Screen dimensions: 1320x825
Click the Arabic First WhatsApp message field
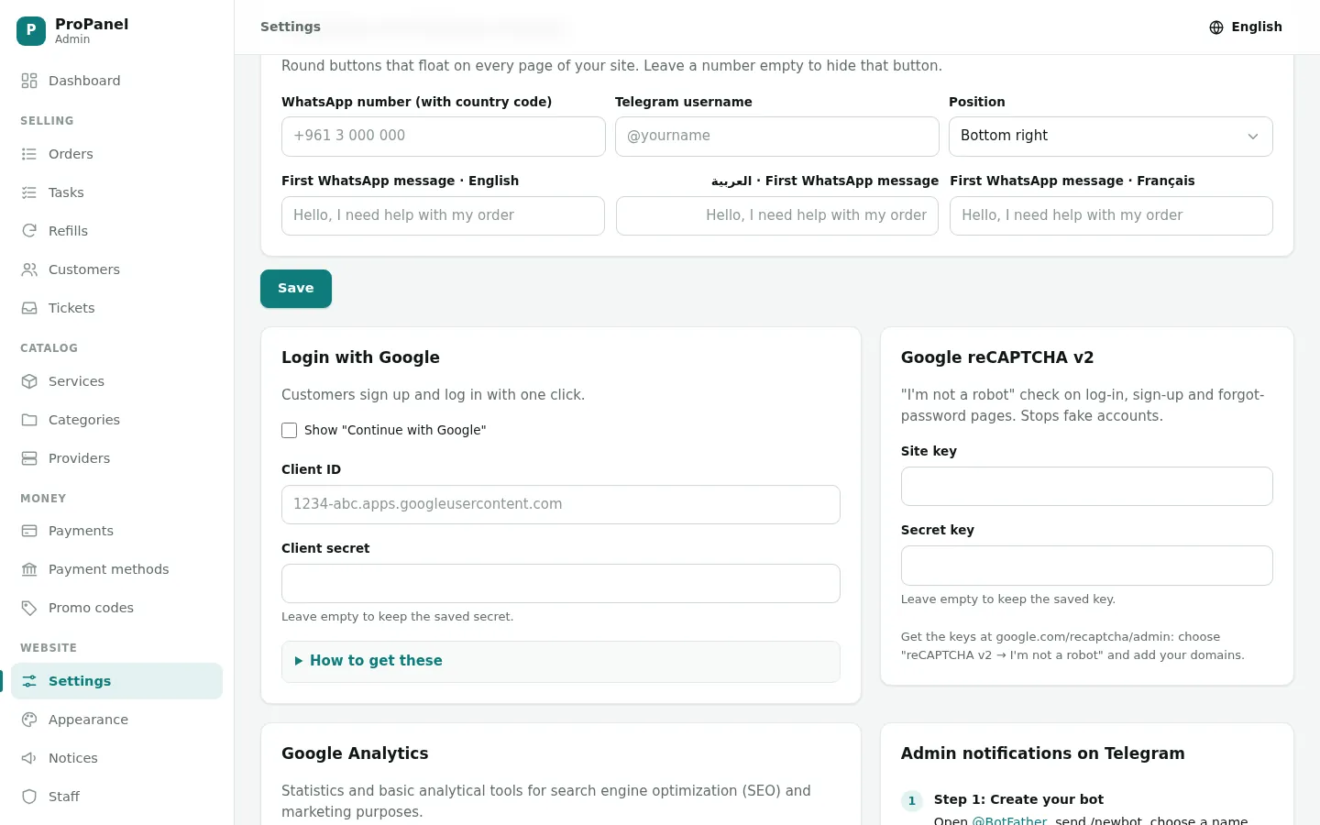[x=777, y=216]
